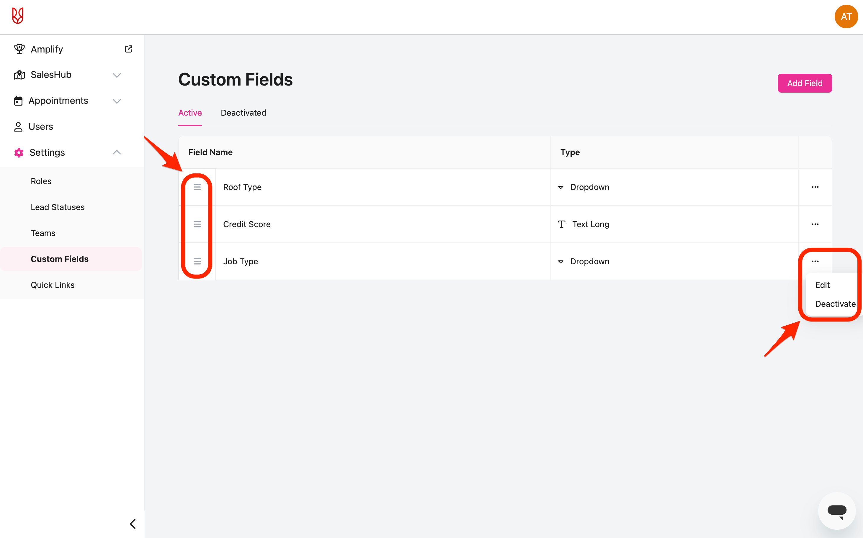Select Edit from the Job Type menu

(822, 285)
